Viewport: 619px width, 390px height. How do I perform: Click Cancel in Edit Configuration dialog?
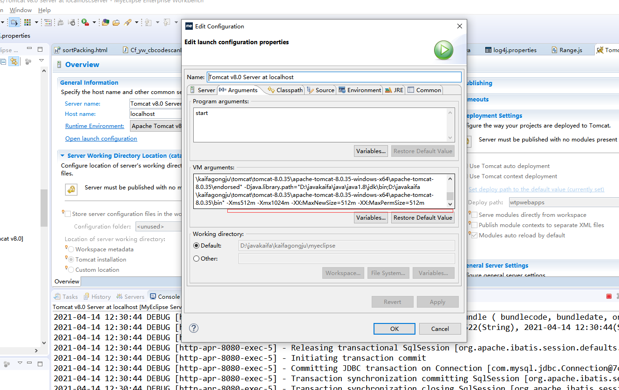(x=440, y=329)
